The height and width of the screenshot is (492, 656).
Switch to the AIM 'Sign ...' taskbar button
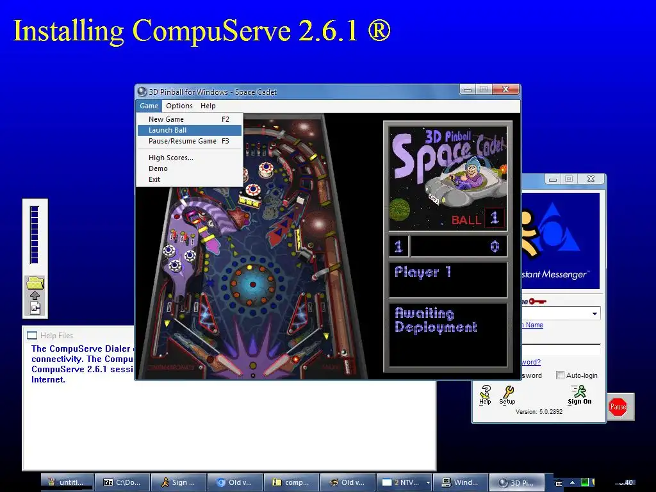[179, 482]
